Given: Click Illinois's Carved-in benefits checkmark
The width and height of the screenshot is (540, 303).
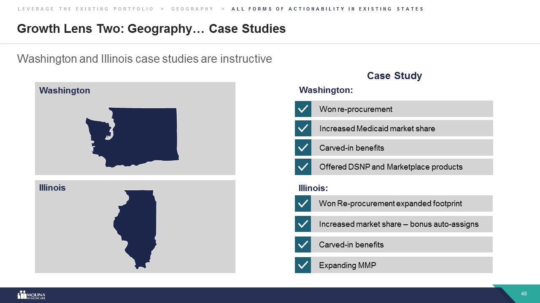Looking at the screenshot, I should pos(303,245).
